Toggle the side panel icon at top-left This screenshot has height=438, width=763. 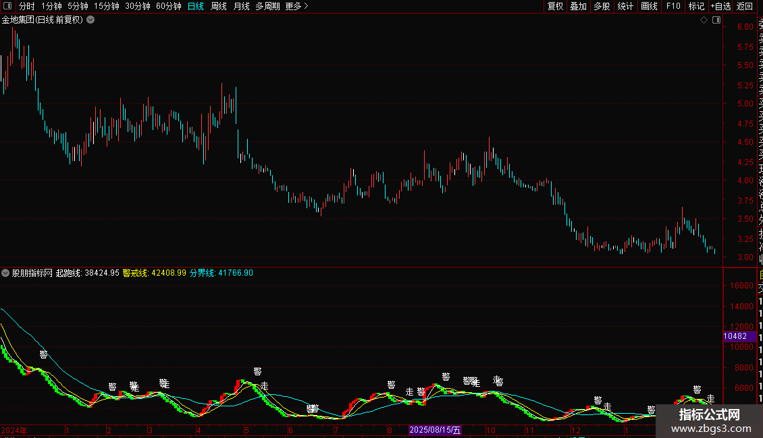tap(7, 6)
